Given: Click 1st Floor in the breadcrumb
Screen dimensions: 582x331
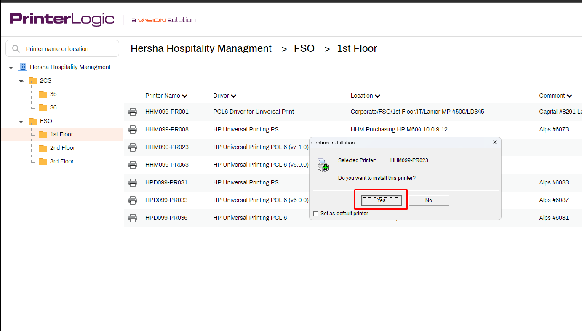Looking at the screenshot, I should [357, 48].
